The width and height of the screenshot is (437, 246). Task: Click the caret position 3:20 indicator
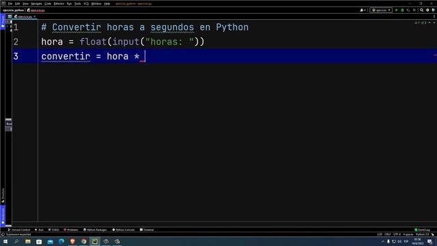(380, 234)
